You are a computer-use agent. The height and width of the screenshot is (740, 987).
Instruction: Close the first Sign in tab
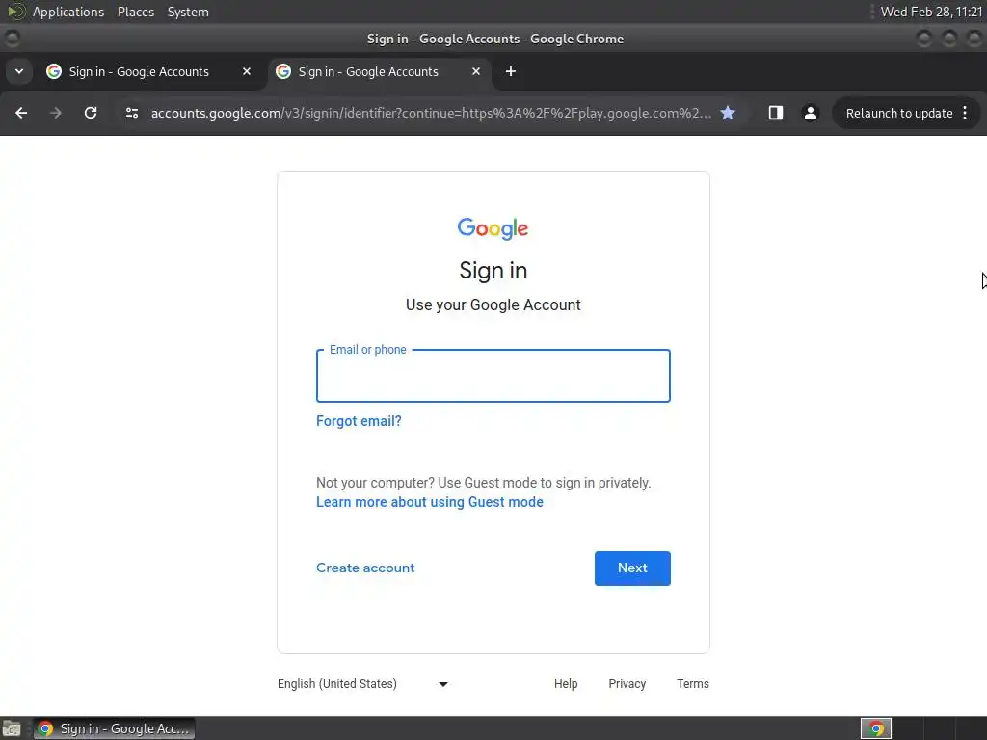247,71
